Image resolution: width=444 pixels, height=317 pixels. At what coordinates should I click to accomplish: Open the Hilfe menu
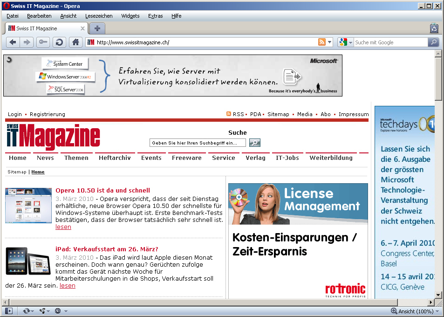click(177, 16)
